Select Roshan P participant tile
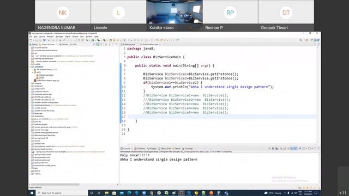 [x=230, y=16]
